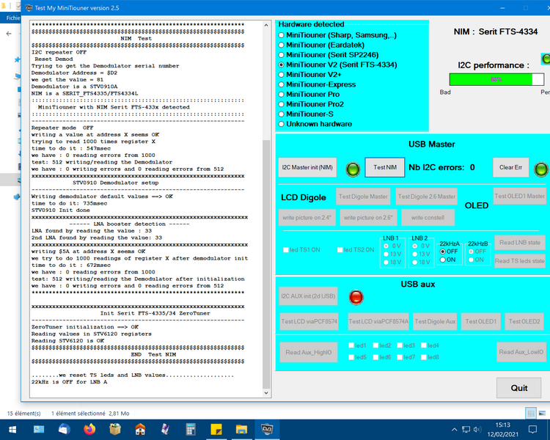Click the volume speaker tray icon
The width and height of the screenshot is (550, 440).
point(477,430)
